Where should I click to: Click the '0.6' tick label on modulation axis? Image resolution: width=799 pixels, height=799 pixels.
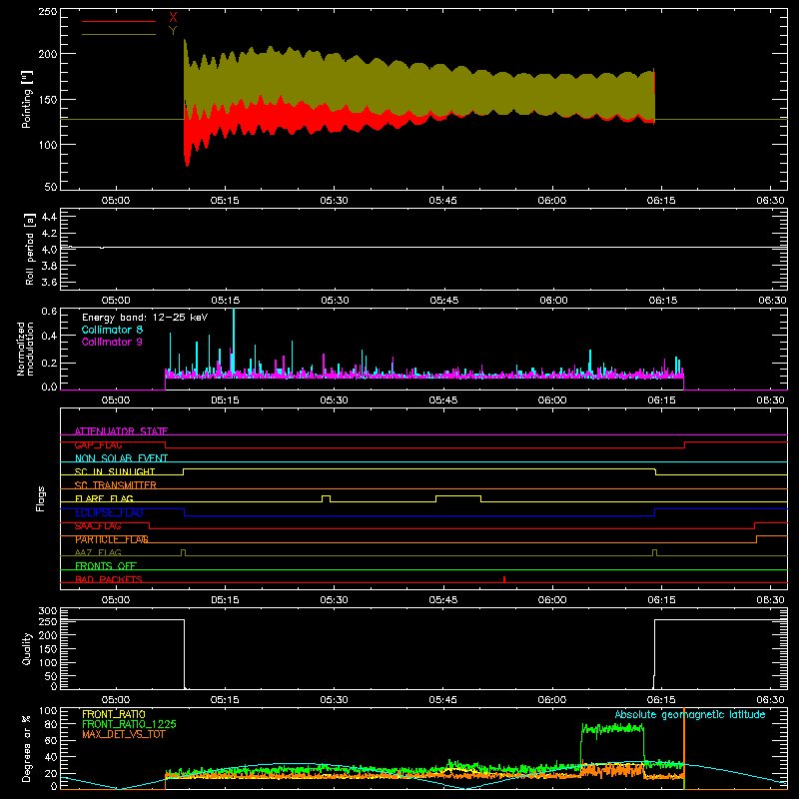49,311
